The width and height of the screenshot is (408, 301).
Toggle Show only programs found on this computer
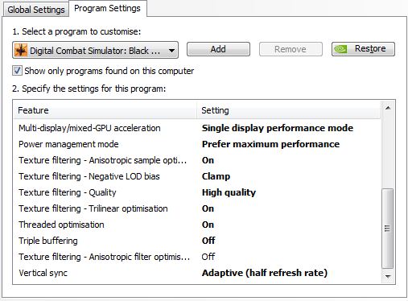[x=17, y=71]
